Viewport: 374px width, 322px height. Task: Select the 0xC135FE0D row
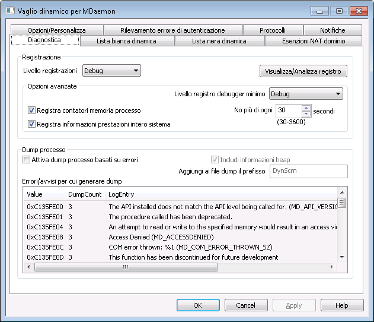(x=180, y=257)
